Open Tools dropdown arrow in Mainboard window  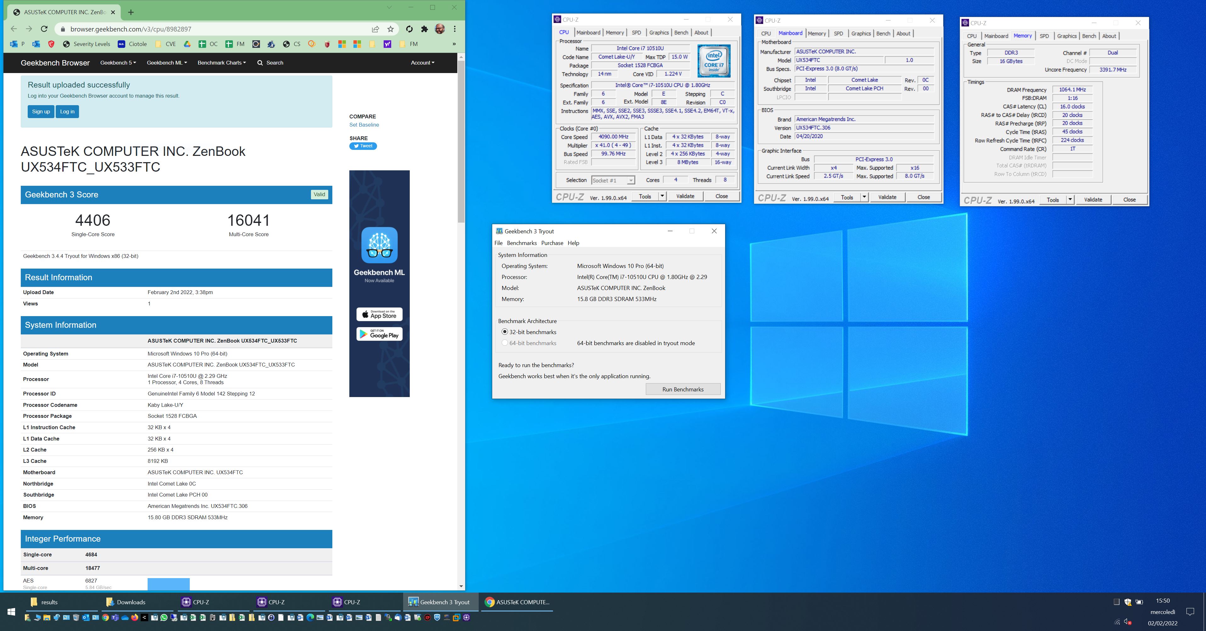click(x=864, y=197)
